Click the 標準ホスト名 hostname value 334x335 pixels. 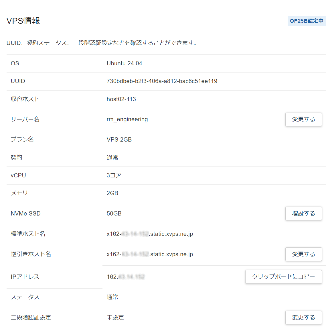[x=150, y=234]
